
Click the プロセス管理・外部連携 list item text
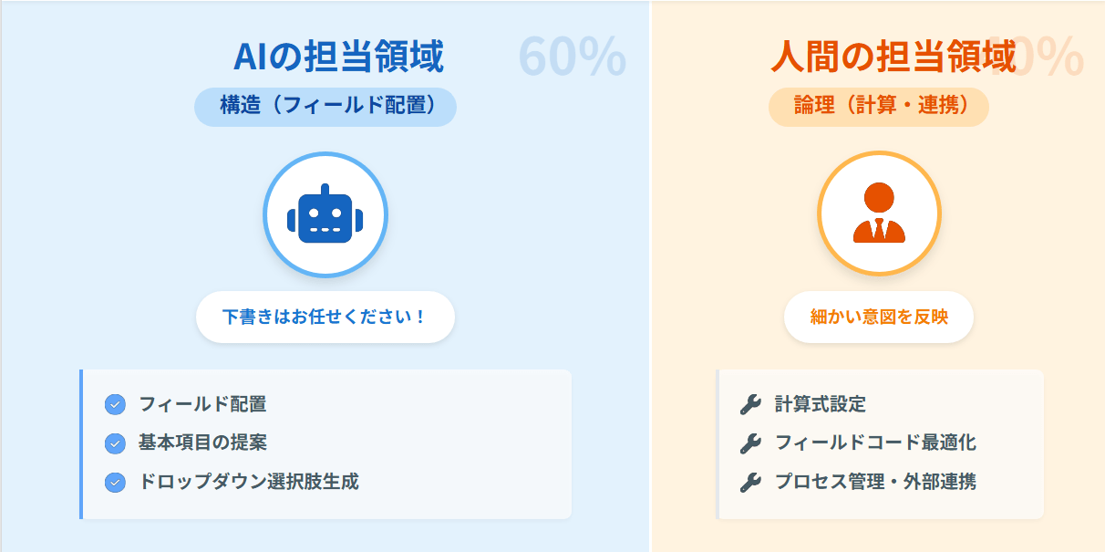[x=875, y=482]
